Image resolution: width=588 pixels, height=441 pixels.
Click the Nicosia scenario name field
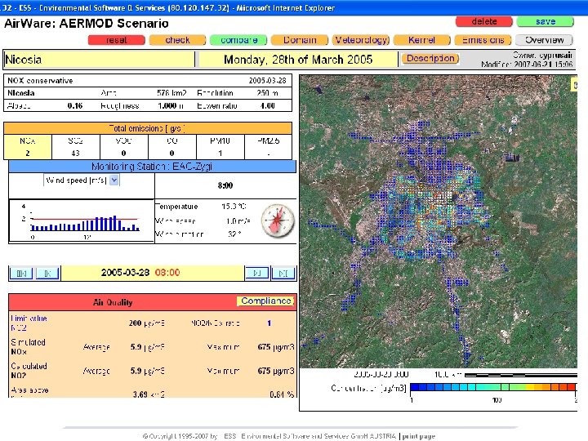click(x=100, y=60)
